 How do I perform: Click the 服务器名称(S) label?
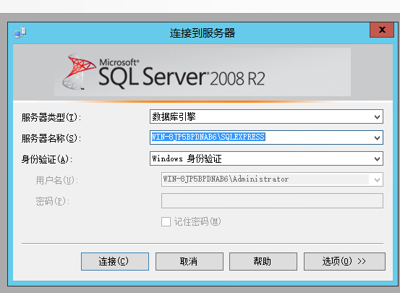pos(51,138)
